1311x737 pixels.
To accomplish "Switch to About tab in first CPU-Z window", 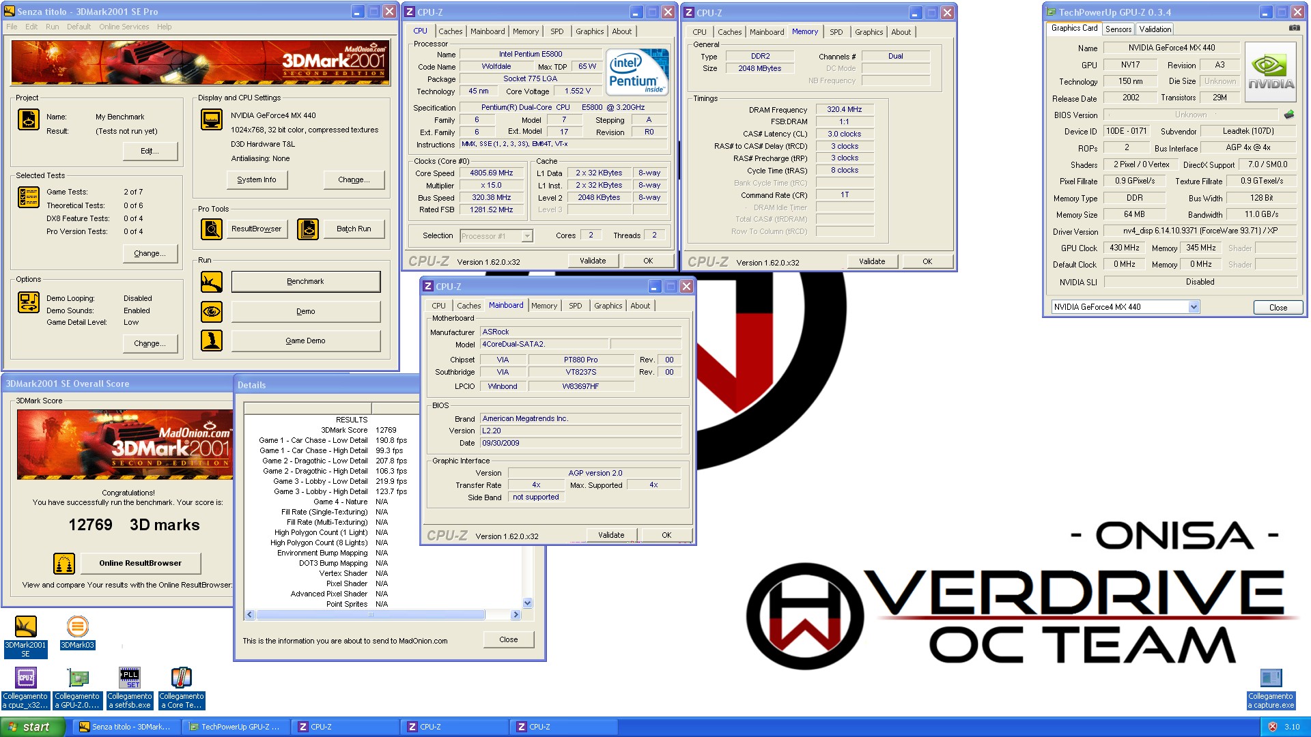I will tap(621, 31).
